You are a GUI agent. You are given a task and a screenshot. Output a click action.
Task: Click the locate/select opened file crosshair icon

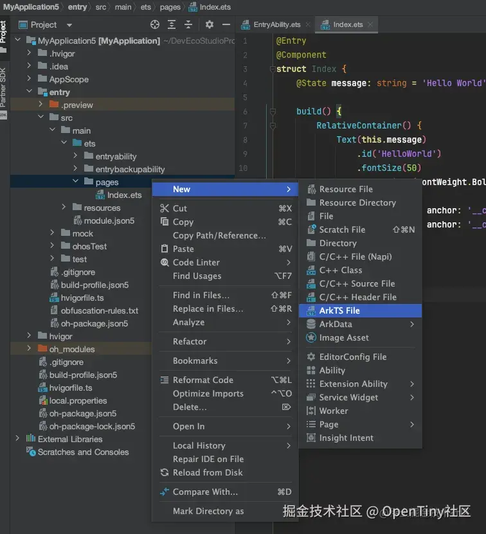tap(155, 24)
